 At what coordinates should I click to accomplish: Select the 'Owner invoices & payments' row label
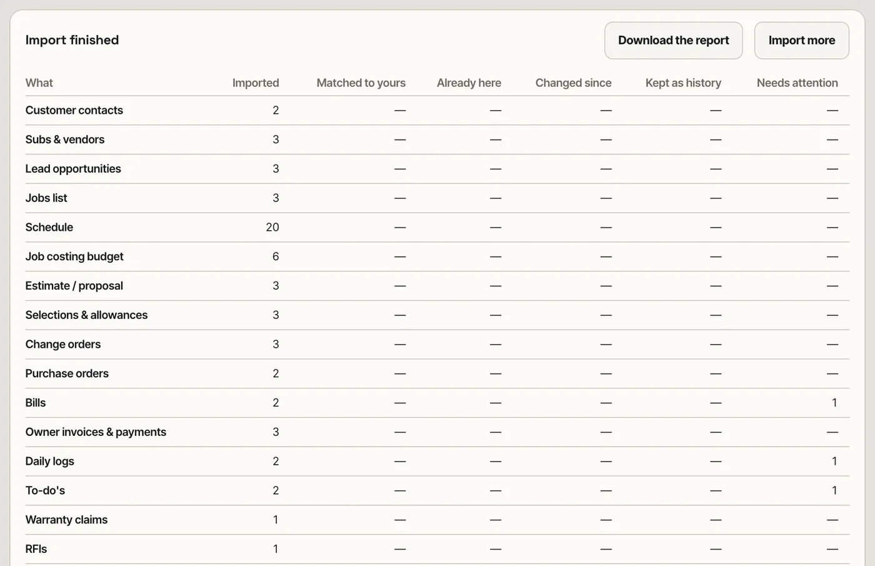click(96, 432)
